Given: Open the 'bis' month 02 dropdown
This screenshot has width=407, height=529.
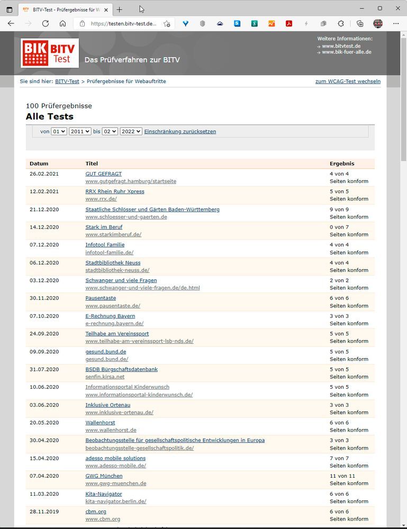Looking at the screenshot, I should coord(110,131).
